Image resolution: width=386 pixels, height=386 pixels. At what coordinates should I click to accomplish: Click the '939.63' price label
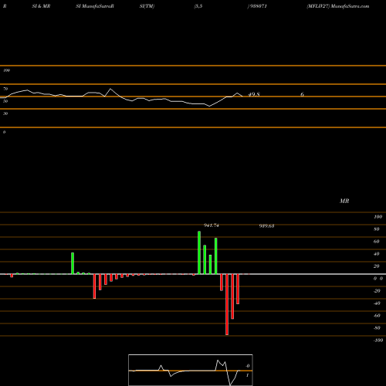coord(266,226)
